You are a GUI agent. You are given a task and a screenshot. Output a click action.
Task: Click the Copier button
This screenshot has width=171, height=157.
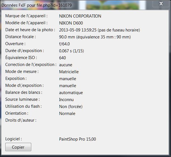18,147
